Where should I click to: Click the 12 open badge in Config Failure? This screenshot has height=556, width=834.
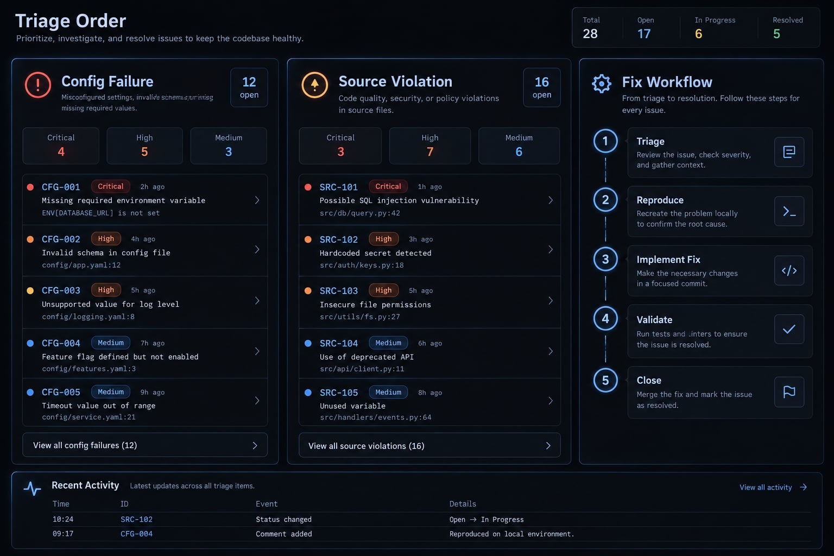tap(249, 87)
